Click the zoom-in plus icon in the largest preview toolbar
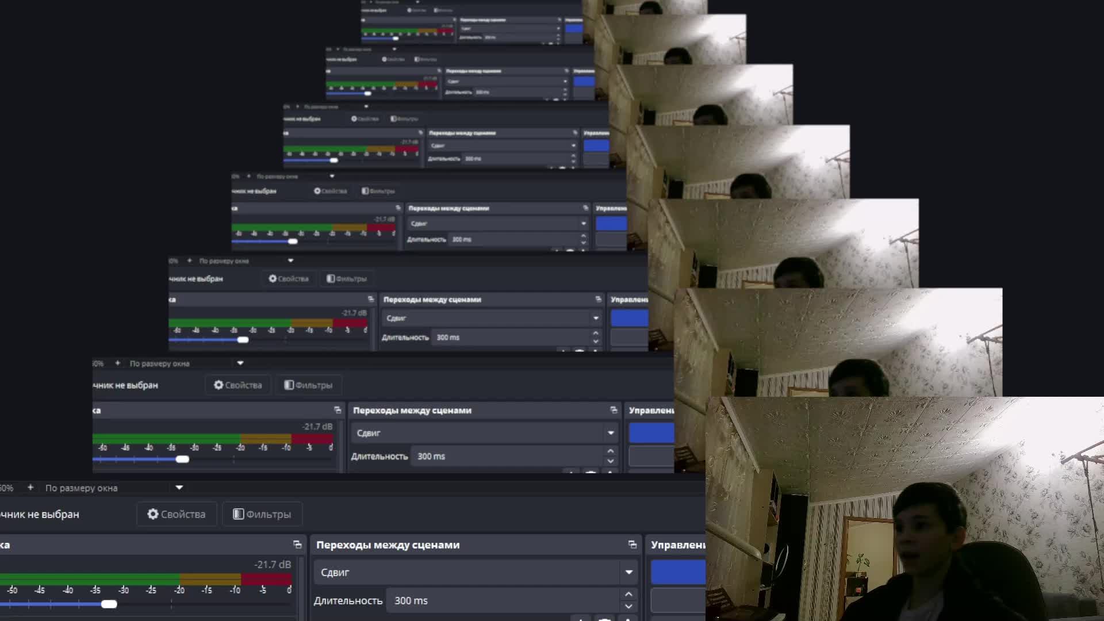 coord(30,488)
